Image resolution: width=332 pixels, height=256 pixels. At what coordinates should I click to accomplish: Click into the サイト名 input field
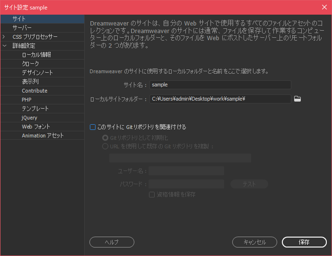[x=220, y=85]
